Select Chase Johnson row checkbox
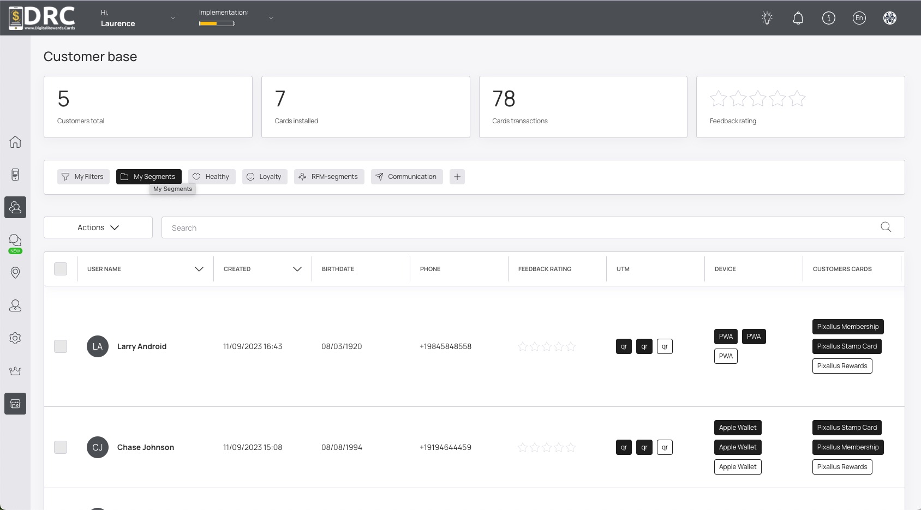Image resolution: width=921 pixels, height=510 pixels. [61, 447]
